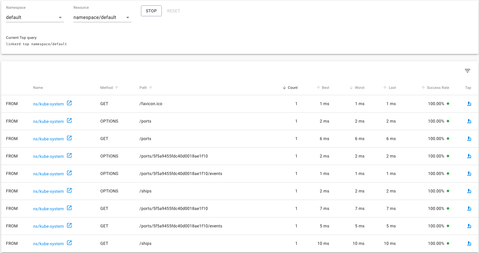Screen dimensions: 479x253
Task: Sort table by Count column
Action: [290, 88]
